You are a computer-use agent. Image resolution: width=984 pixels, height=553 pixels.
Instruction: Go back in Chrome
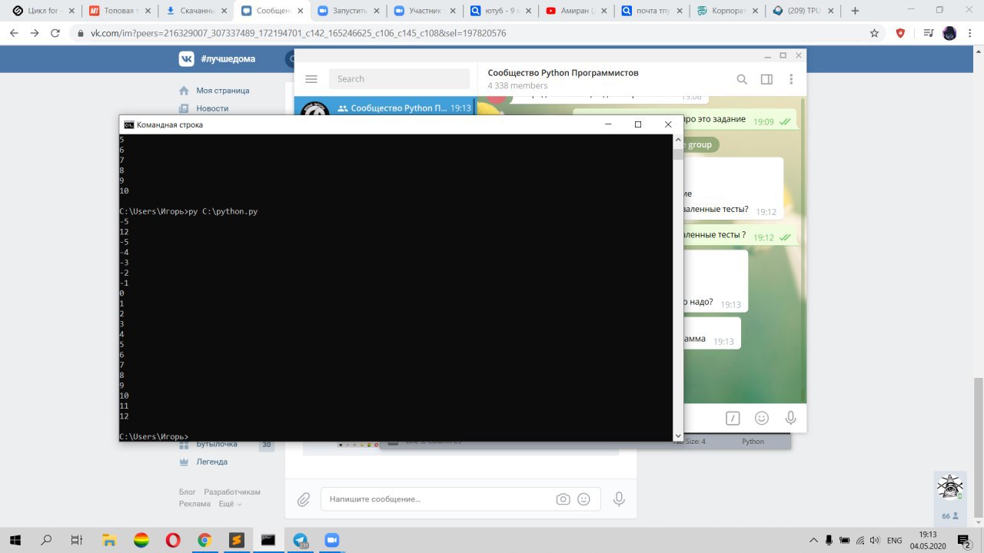(x=14, y=34)
